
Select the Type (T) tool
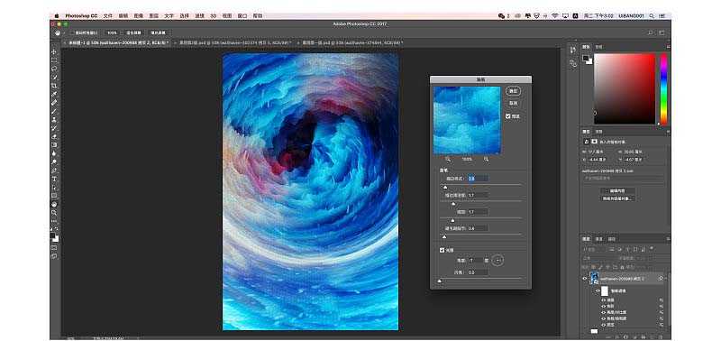click(x=54, y=179)
